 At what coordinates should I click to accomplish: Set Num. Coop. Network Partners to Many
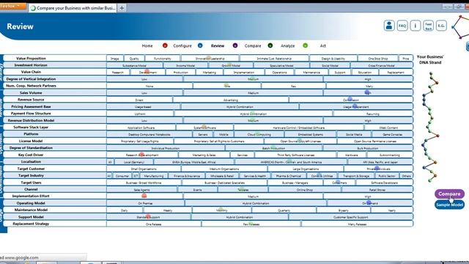tap(369, 87)
